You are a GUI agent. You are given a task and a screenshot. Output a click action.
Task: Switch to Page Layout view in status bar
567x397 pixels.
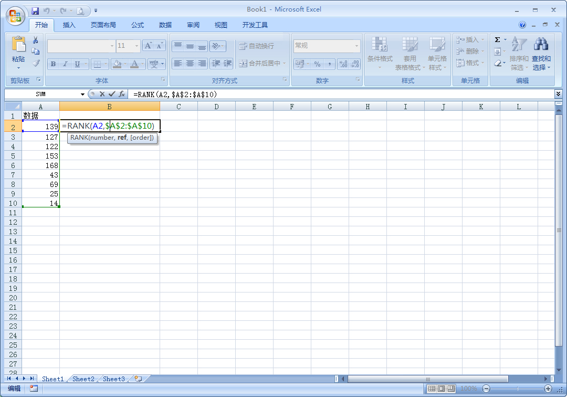[x=441, y=389]
